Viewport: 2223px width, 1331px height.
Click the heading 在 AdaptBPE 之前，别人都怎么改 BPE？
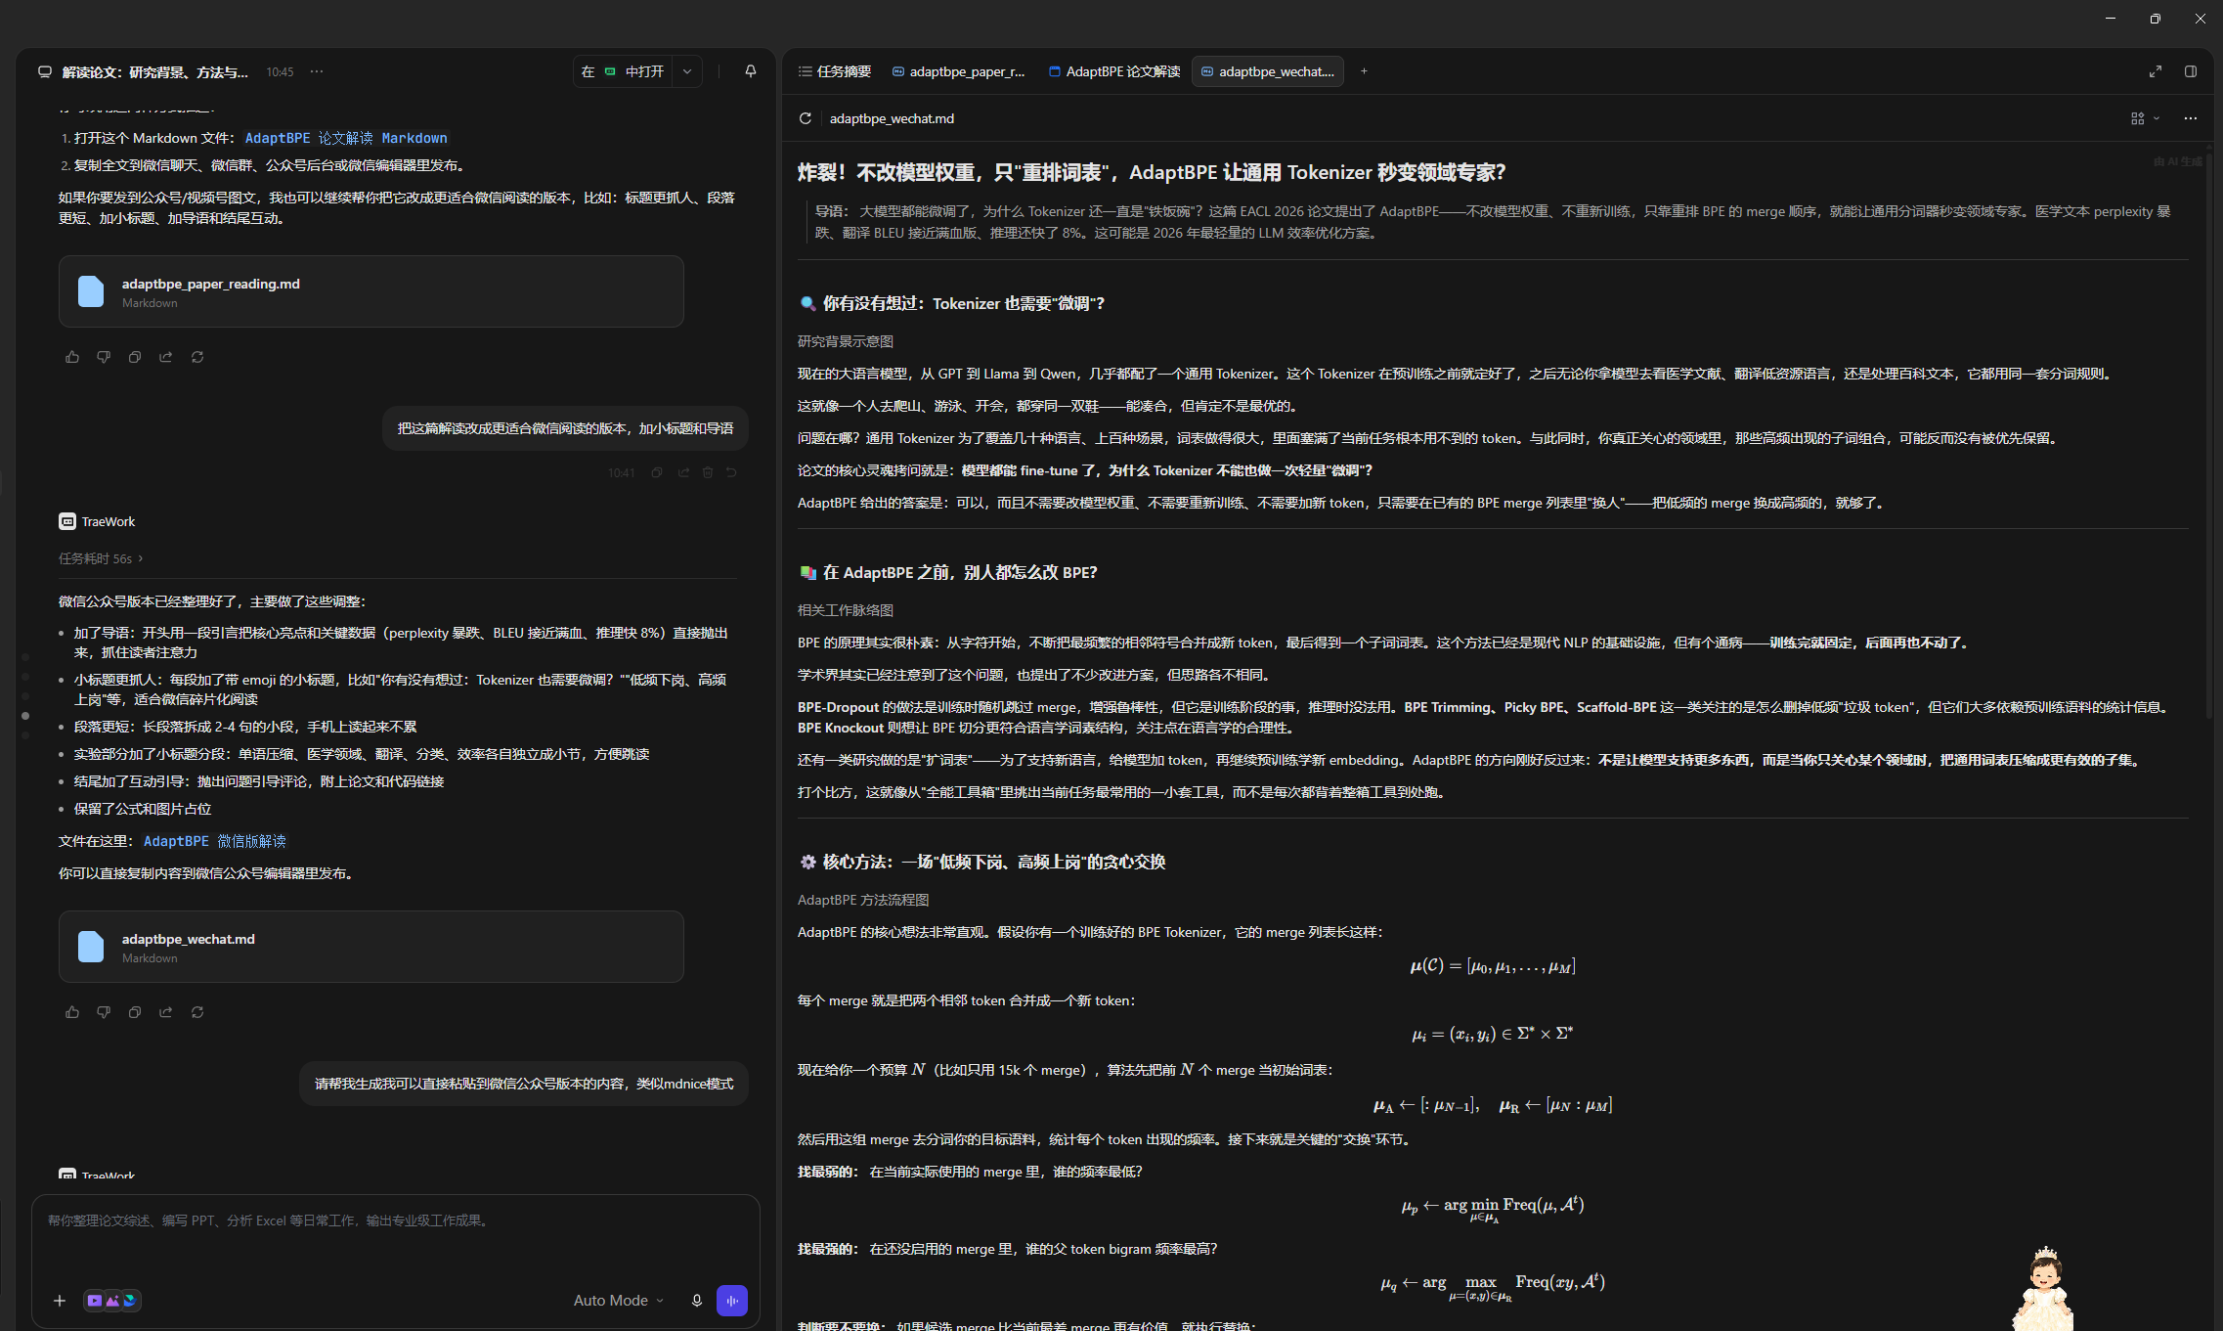959,572
